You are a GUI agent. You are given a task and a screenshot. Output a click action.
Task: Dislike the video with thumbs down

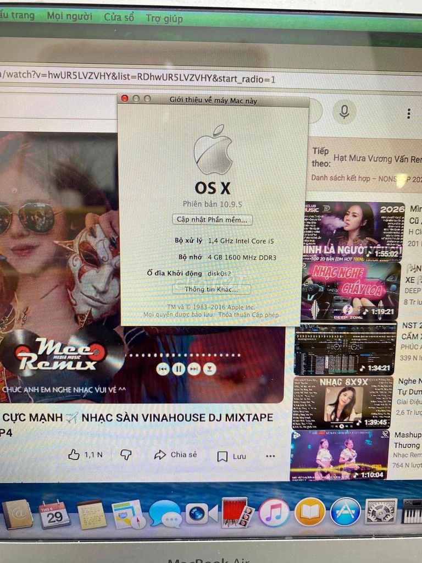[x=126, y=455]
